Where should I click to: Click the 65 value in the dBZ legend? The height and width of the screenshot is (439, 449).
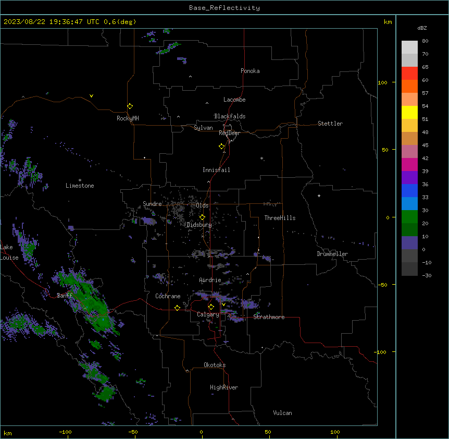pyautogui.click(x=425, y=67)
